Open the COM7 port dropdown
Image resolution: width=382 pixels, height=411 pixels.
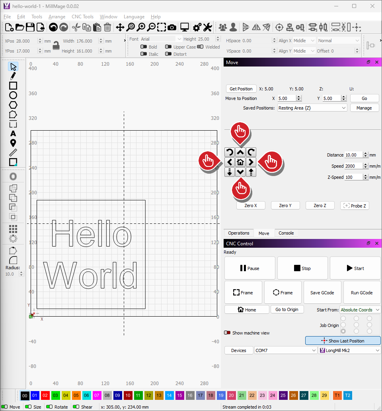286,350
